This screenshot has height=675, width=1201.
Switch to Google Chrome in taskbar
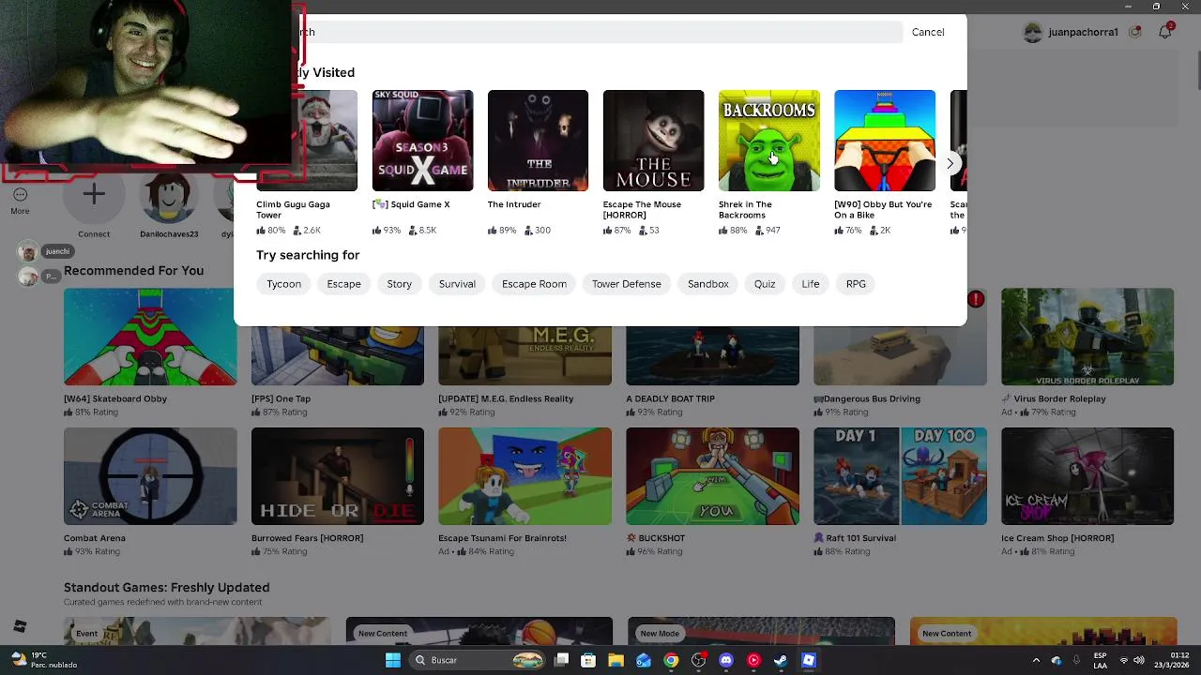pos(671,660)
